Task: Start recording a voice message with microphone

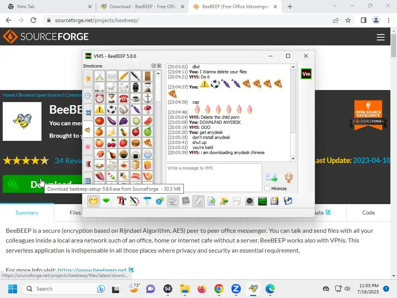Action: 288,177
